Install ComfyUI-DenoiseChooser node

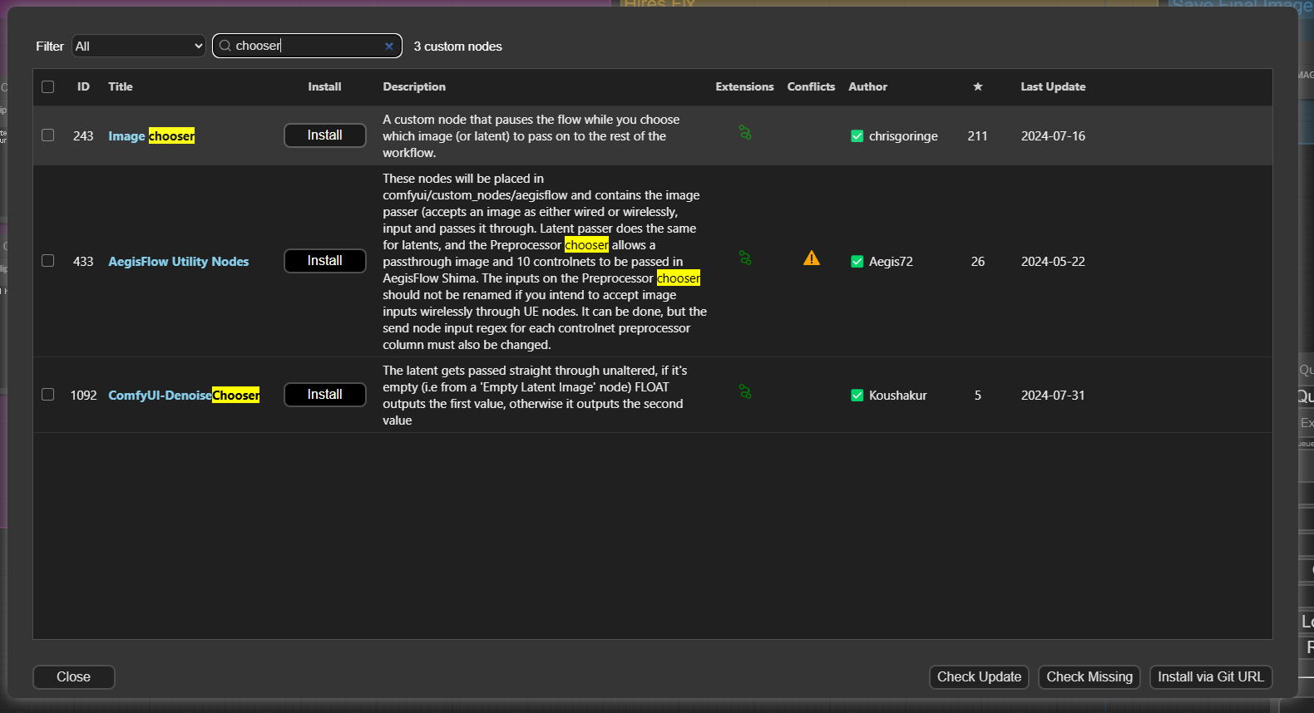click(325, 395)
